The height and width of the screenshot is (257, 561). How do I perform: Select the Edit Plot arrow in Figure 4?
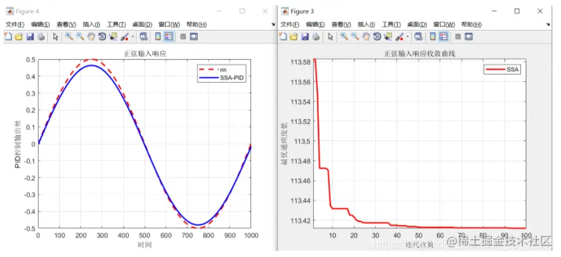click(x=55, y=37)
